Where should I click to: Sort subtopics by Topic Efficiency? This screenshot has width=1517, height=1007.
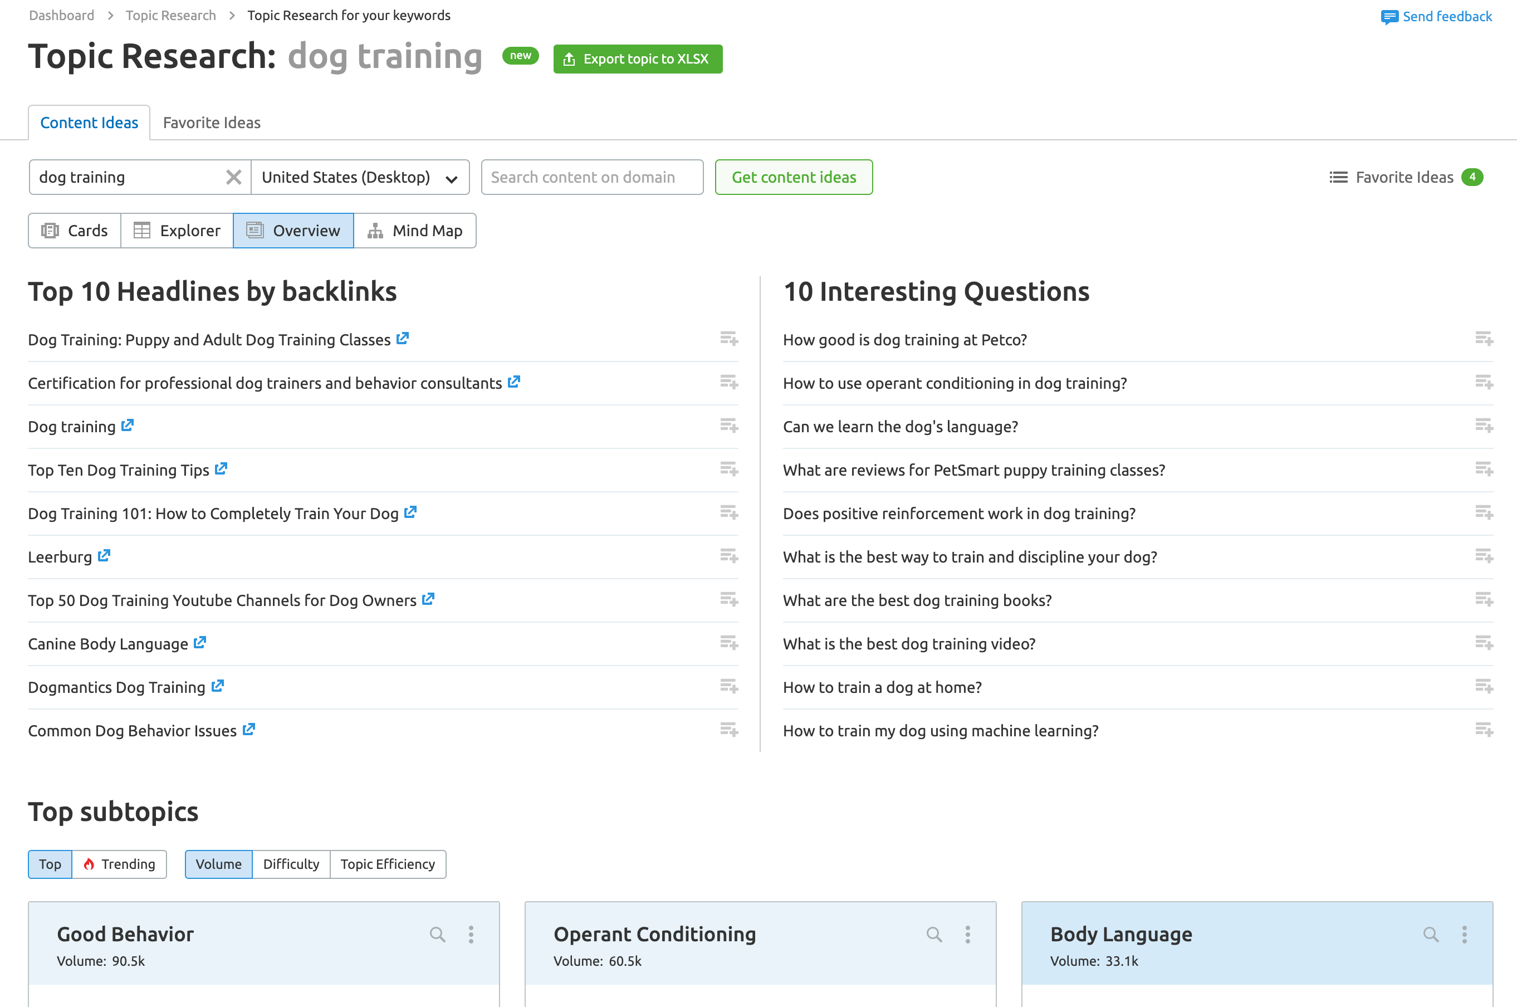point(387,864)
